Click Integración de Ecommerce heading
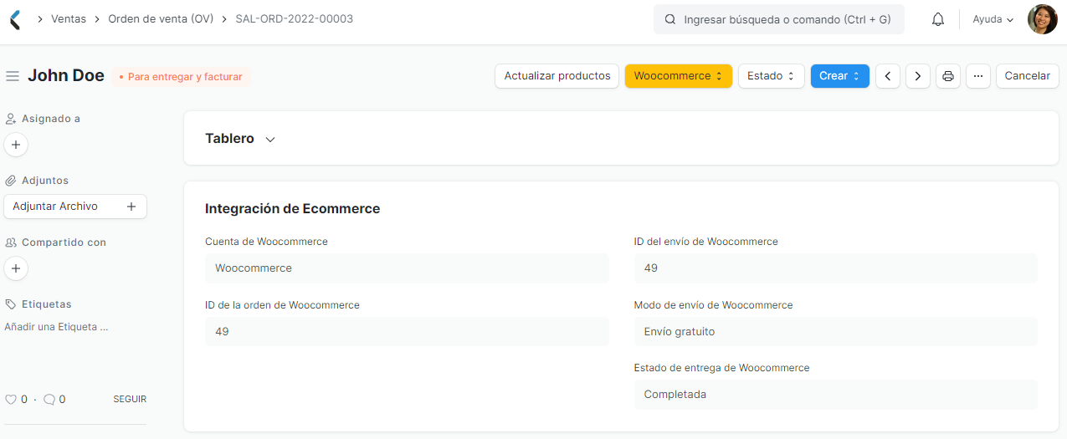 (x=292, y=209)
